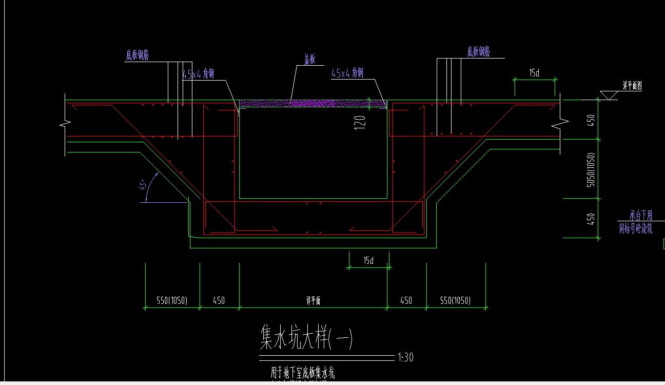The width and height of the screenshot is (665, 385).
Task: Select the purple hatched cover plate
Action: point(313,104)
